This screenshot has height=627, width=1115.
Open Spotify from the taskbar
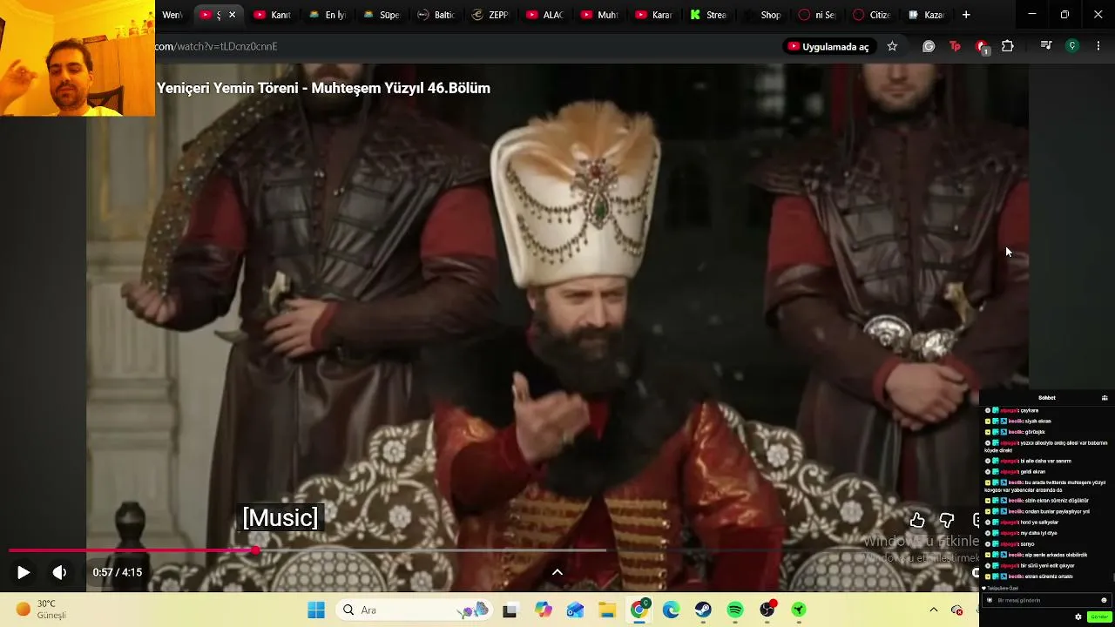[x=735, y=610]
